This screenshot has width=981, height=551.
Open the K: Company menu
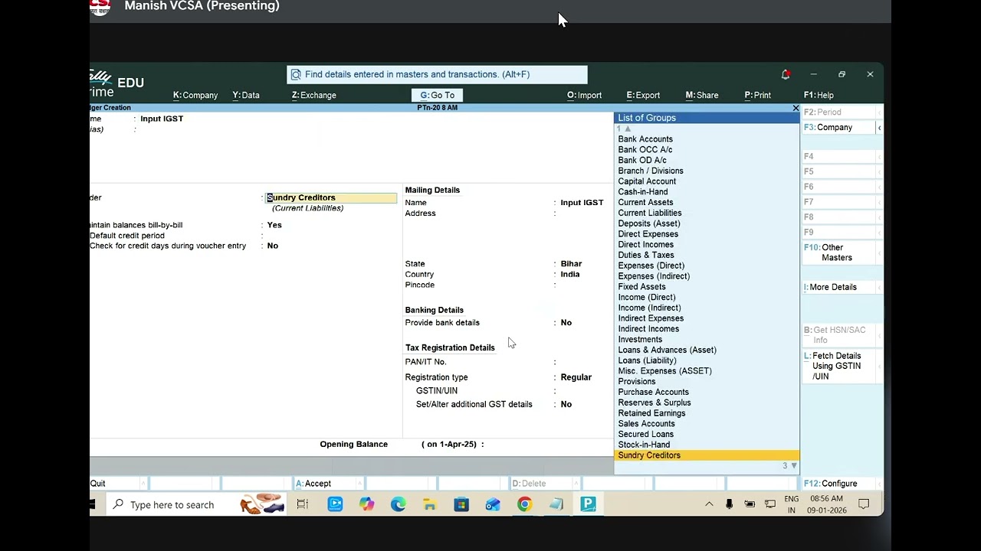[195, 96]
